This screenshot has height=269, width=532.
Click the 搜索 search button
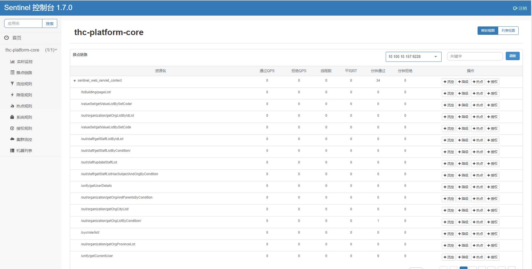50,24
